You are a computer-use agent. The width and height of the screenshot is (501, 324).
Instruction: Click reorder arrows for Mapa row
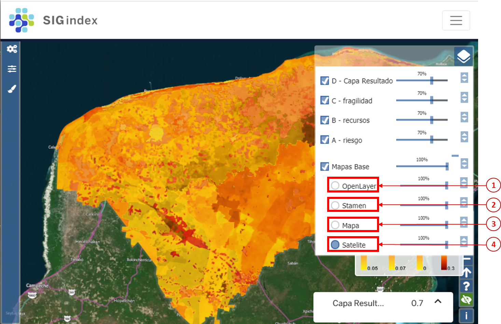[464, 222]
